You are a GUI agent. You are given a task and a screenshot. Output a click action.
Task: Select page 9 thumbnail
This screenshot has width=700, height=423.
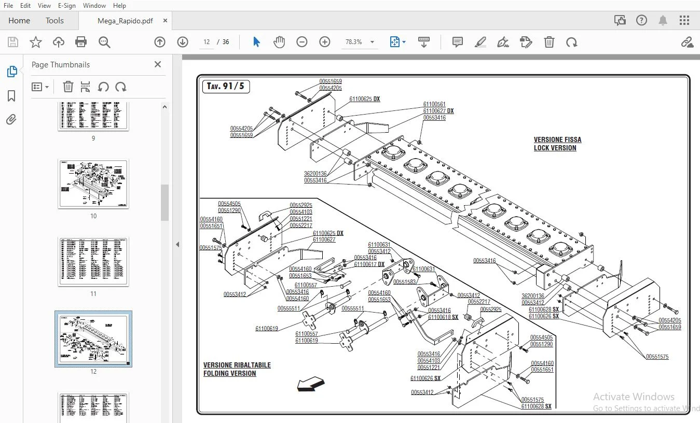[93, 117]
